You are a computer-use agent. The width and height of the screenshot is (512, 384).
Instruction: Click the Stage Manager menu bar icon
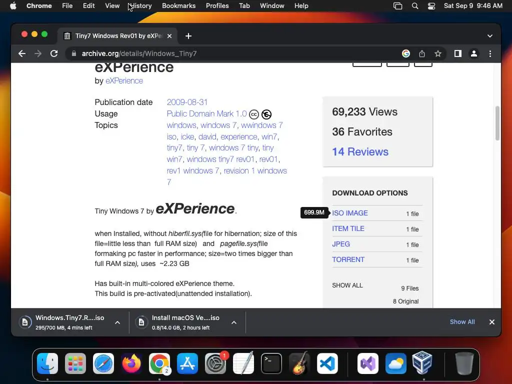397,6
